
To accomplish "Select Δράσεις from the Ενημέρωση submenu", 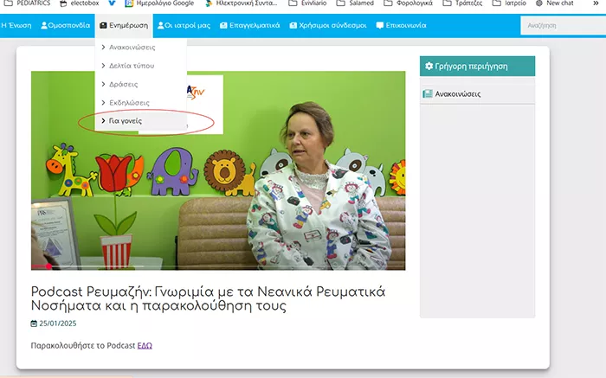I will (123, 84).
